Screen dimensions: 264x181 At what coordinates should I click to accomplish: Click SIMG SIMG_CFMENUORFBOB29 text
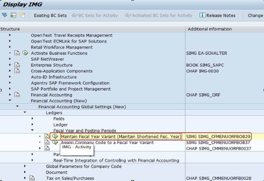(218, 137)
